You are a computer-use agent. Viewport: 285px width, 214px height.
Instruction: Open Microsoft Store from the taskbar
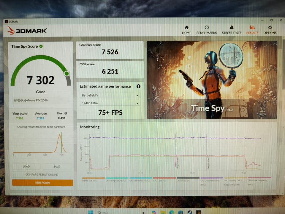click(180, 212)
